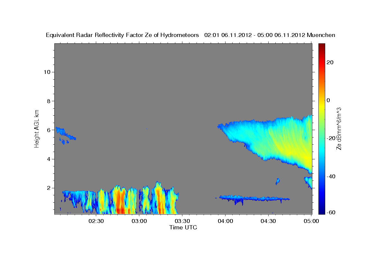Click the colorbar value label 20
This screenshot has width=386, height=257.
point(330,62)
